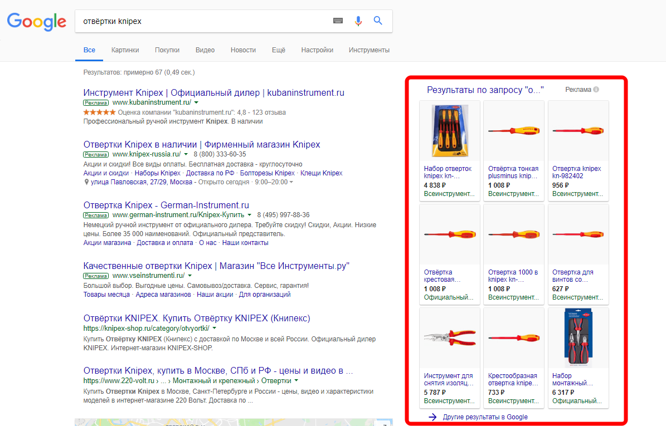Click Доставка по РФ sitelink
Image resolution: width=666 pixels, height=426 pixels.
pos(210,173)
